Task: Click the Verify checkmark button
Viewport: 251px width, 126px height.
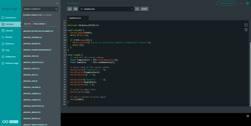Action: (x=70, y=9)
